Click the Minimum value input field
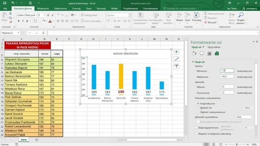 pyautogui.click(x=227, y=71)
